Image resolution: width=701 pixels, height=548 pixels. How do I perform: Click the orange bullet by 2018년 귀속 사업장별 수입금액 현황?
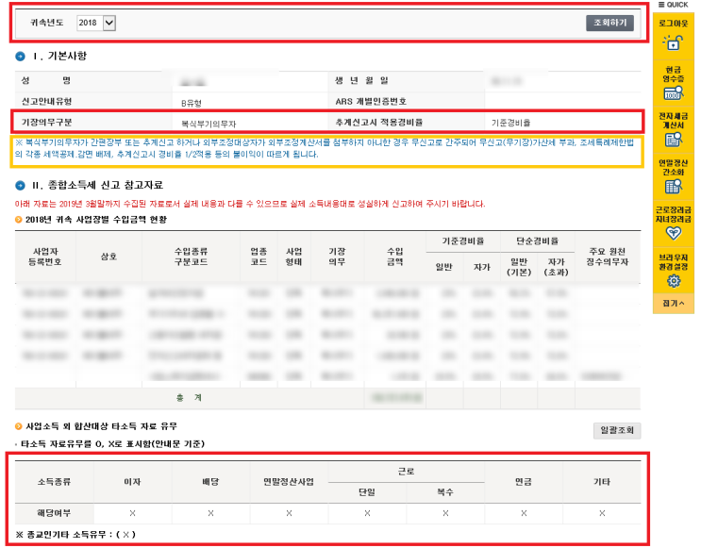18,220
